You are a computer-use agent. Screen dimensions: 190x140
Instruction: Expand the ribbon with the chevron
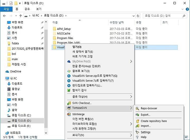tap(182, 9)
